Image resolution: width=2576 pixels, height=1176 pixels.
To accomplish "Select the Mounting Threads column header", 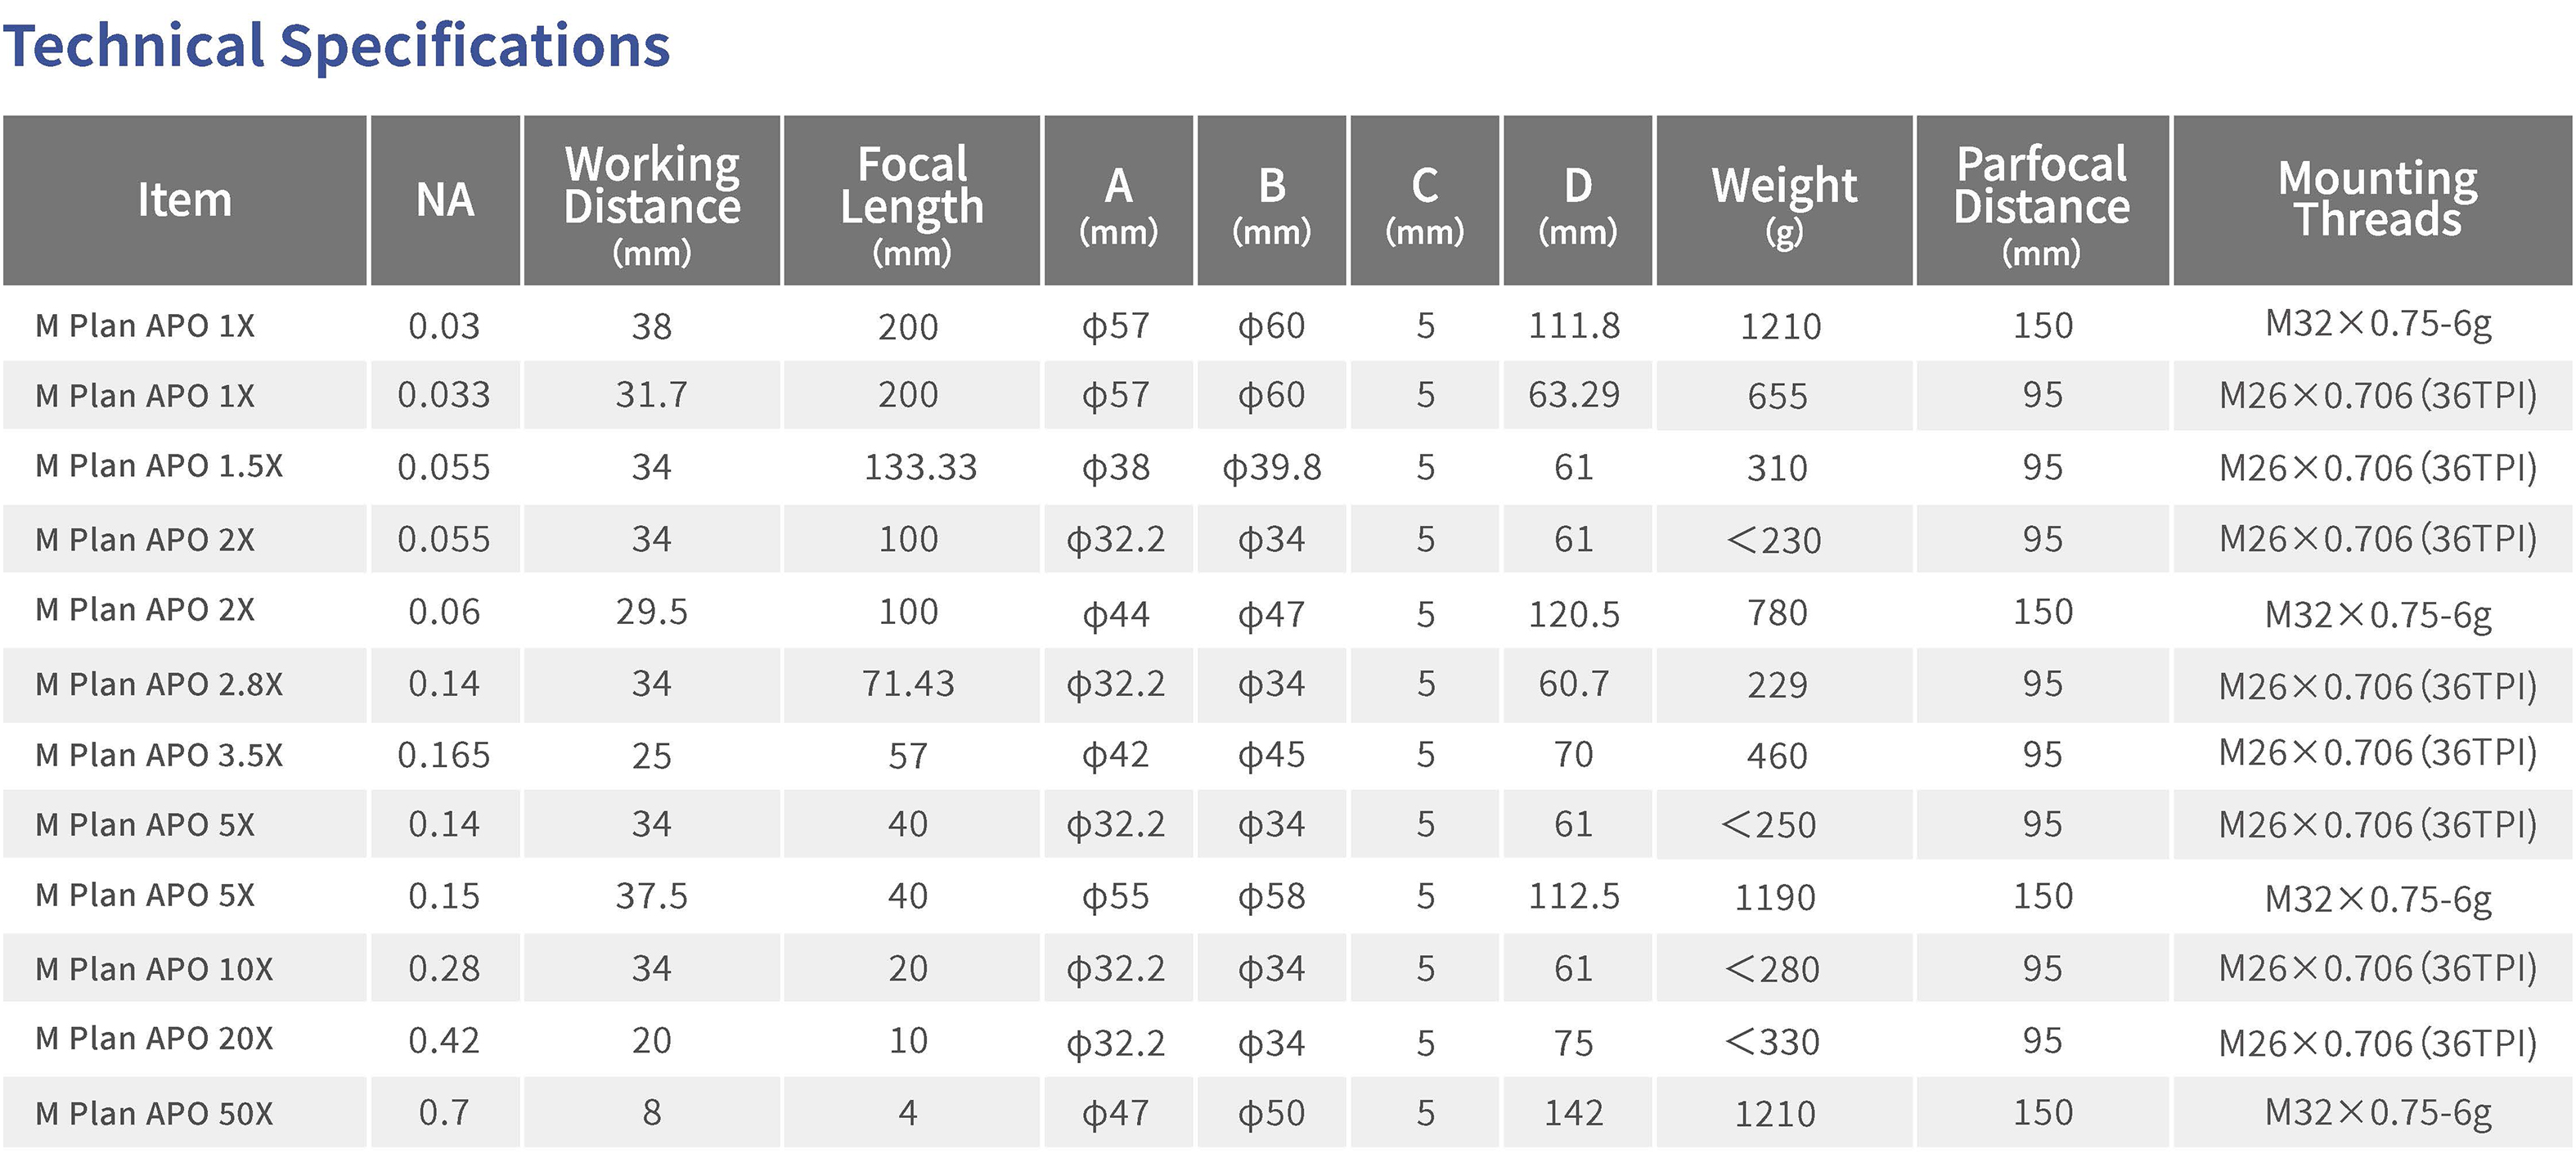I will tap(2378, 200).
